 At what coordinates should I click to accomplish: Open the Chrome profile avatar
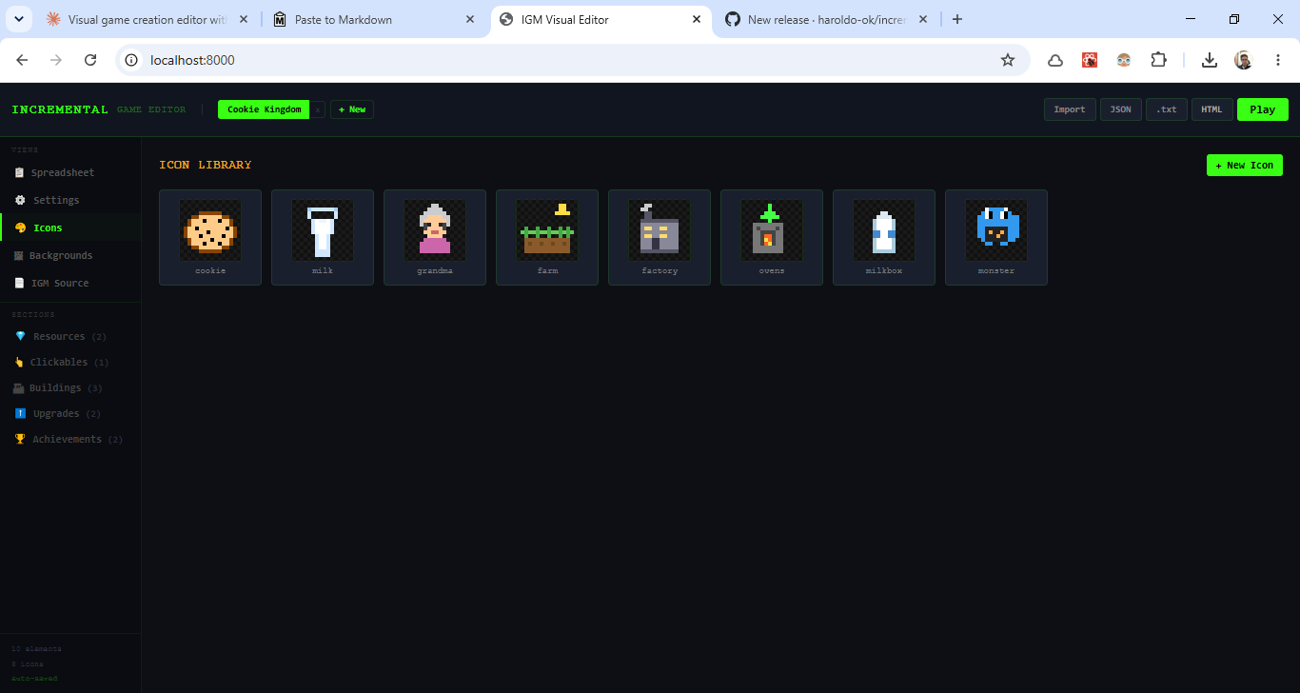(x=1244, y=60)
